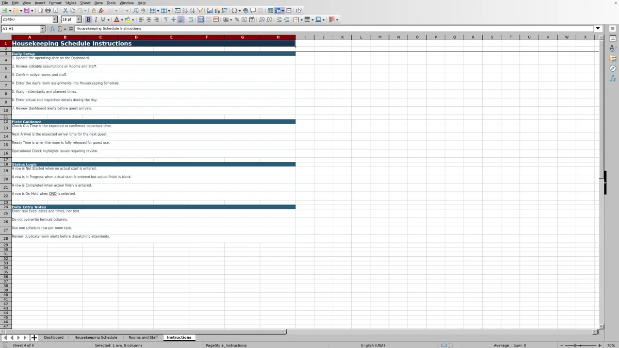Insert Comment icon in toolbar

[253, 10]
